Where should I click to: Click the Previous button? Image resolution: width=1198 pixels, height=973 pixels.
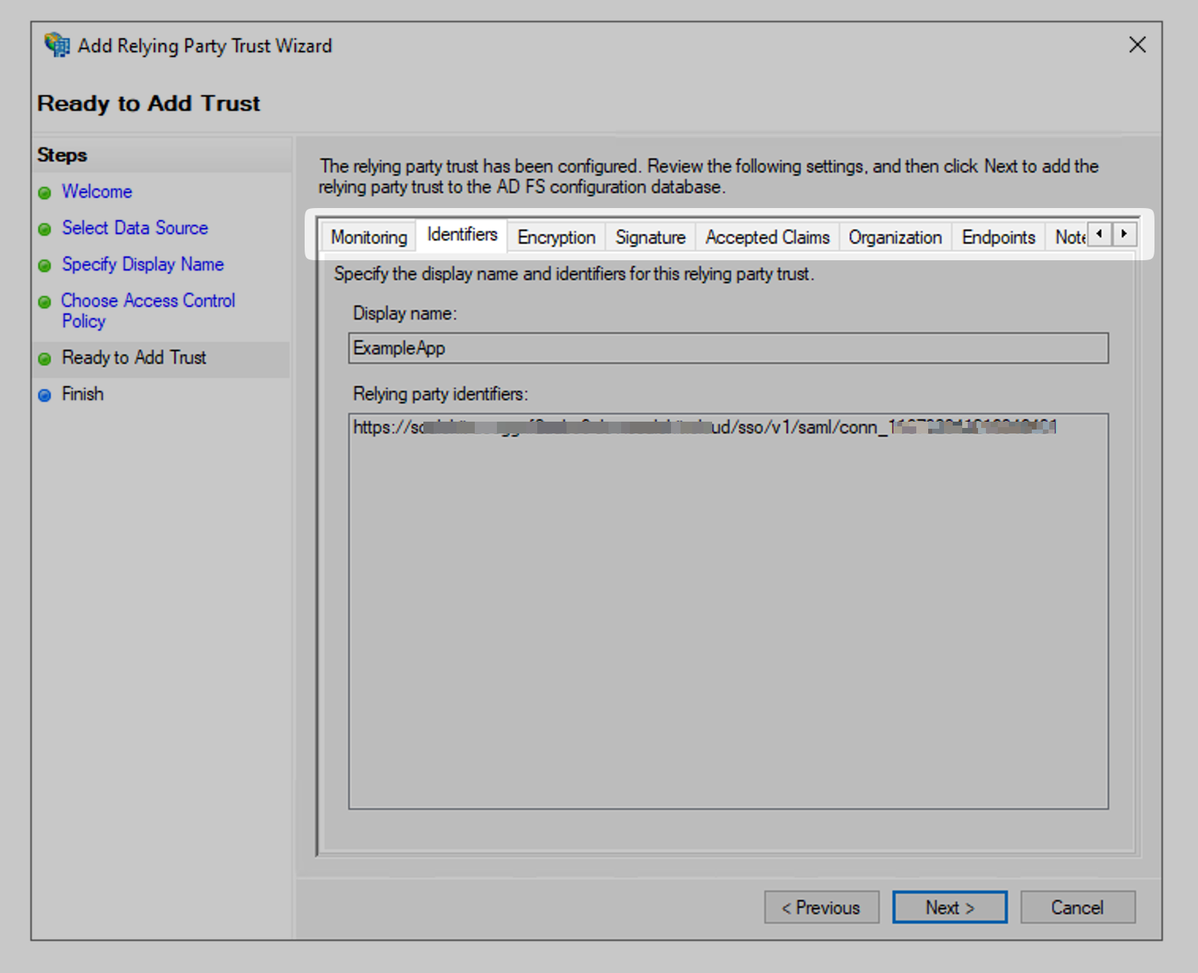point(821,907)
